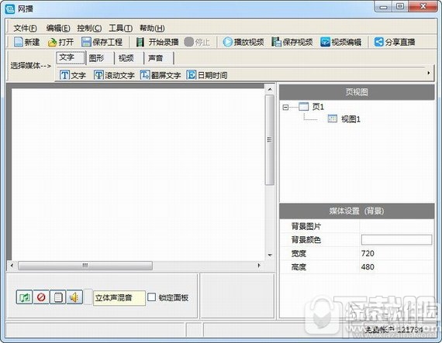Image resolution: width=442 pixels, height=343 pixels.
Task: Click 分享直播 share live icon
Action: click(378, 43)
